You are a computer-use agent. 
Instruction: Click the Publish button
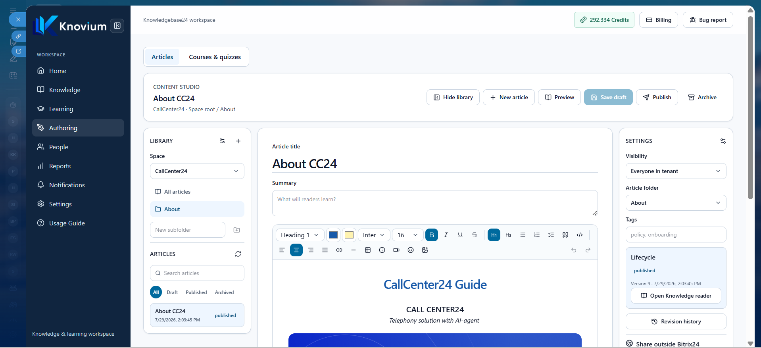pos(657,97)
